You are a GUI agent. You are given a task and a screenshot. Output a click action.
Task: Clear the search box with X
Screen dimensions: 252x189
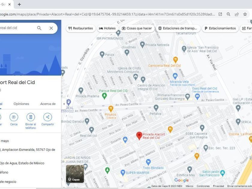(x=51, y=28)
